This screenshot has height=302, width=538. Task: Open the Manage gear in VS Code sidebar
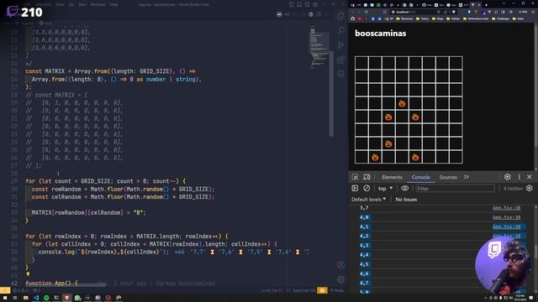click(340, 279)
